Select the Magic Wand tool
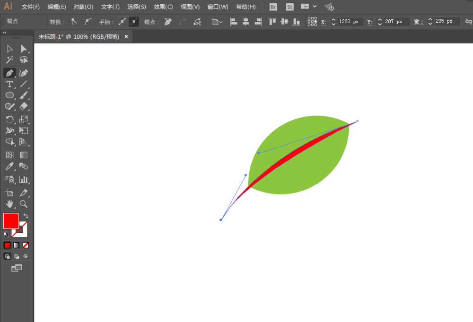The image size is (473, 322). pyautogui.click(x=9, y=60)
